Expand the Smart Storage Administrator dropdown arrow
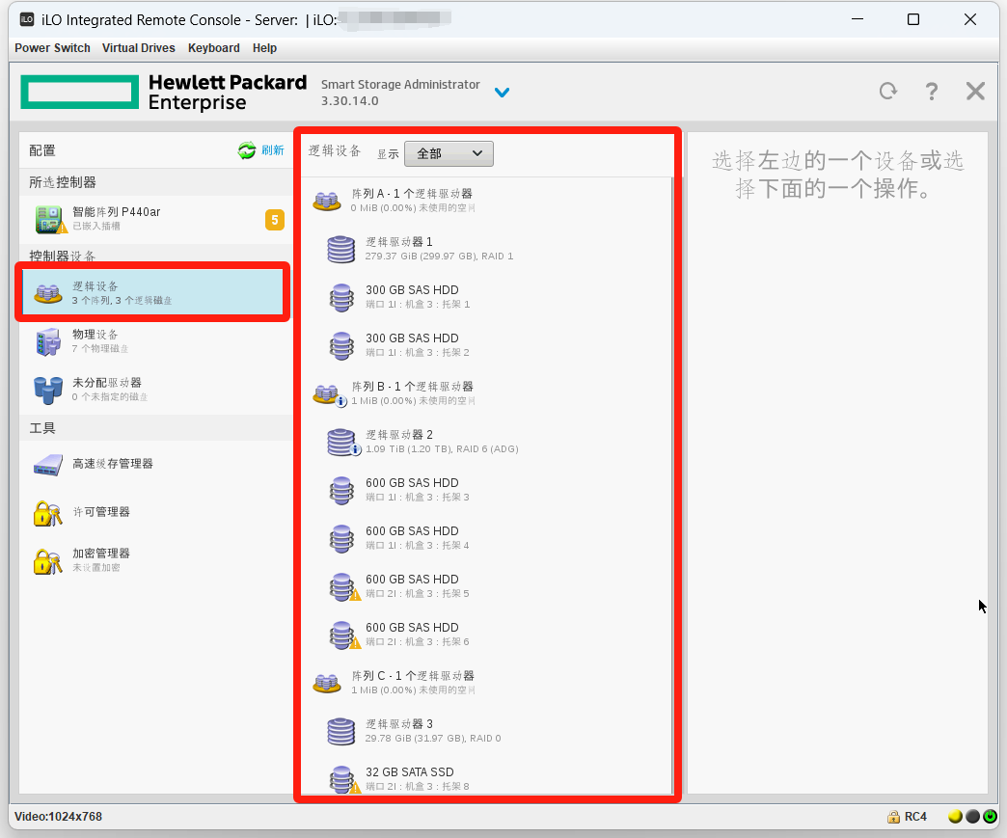This screenshot has width=1007, height=838. pyautogui.click(x=502, y=93)
